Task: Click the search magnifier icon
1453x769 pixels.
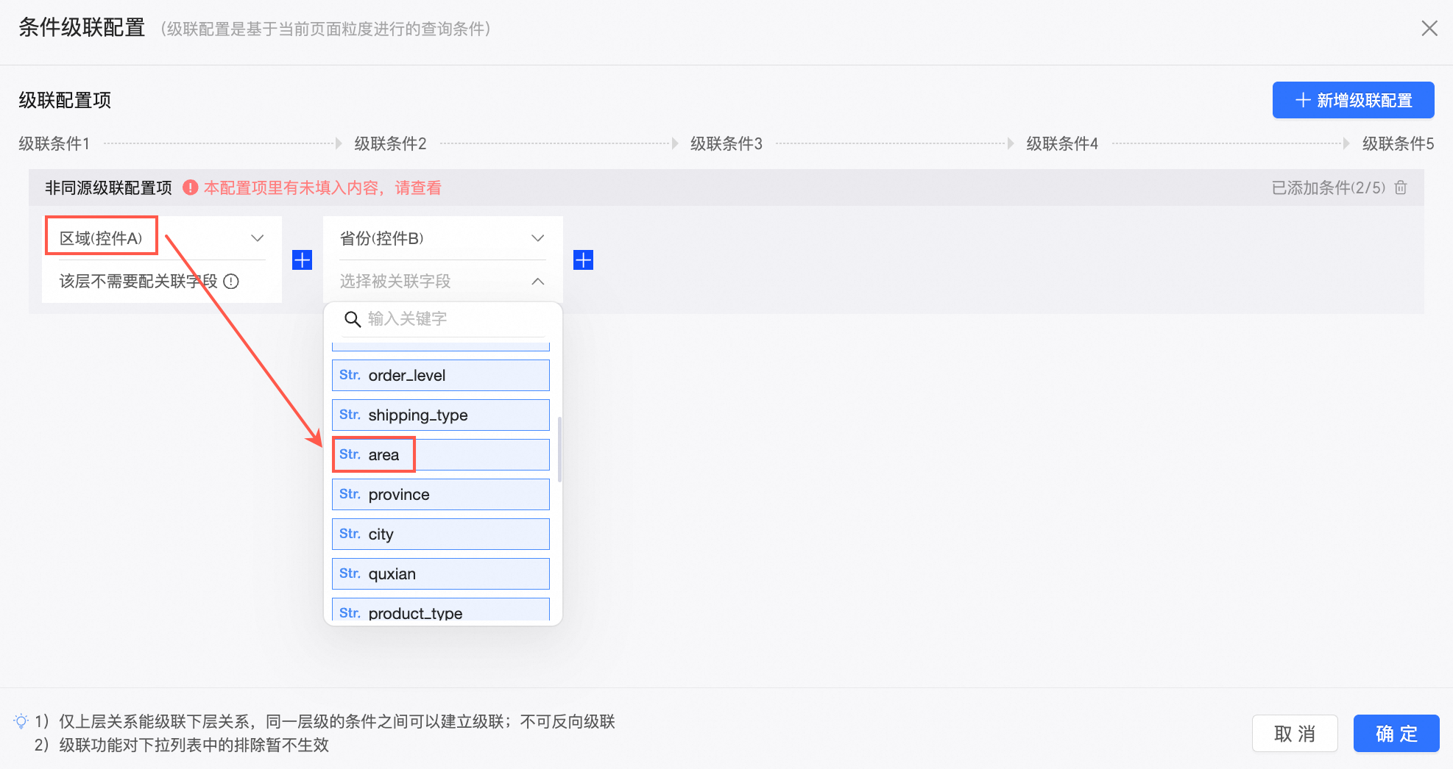Action: tap(353, 318)
